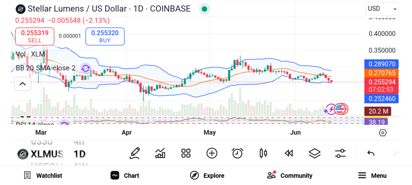Open the object tree layers icon
The image size is (412, 185).
[x=314, y=153]
